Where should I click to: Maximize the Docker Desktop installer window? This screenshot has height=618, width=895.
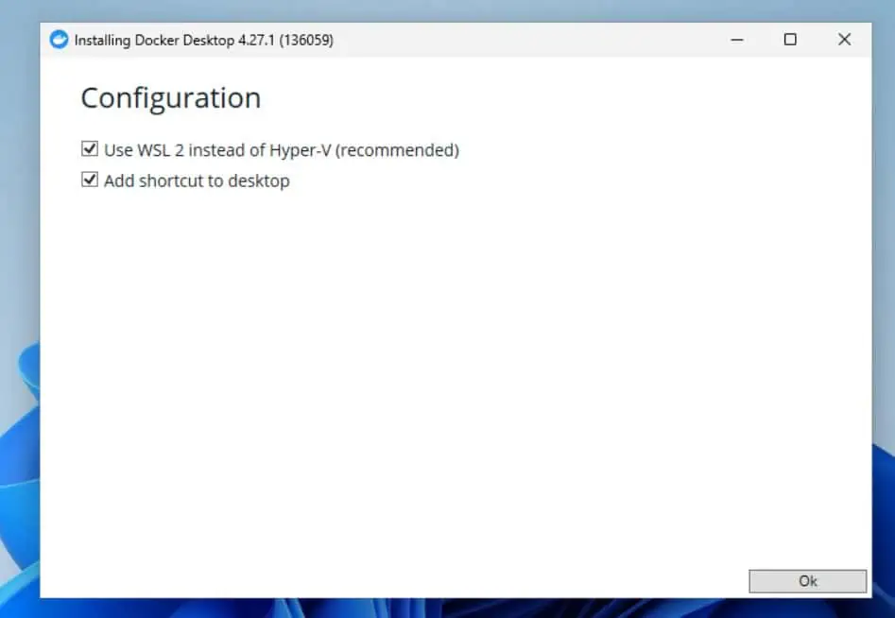pos(790,40)
